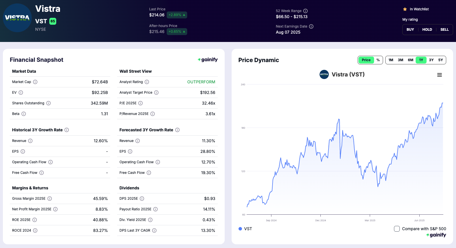
Task: Open the ROE 2025E info icon
Action: (x=35, y=220)
